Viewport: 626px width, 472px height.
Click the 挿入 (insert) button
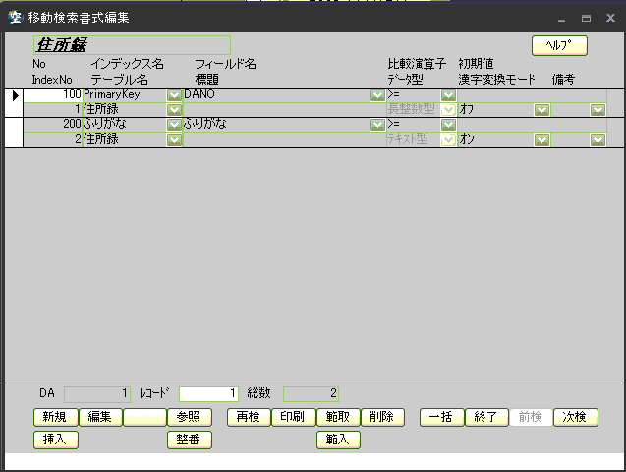(55, 440)
